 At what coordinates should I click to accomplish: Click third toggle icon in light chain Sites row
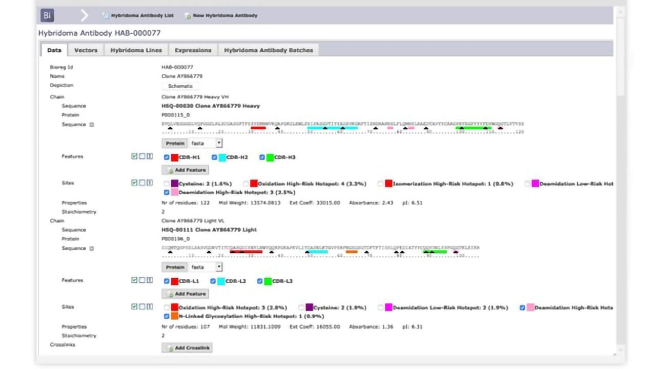(150, 306)
